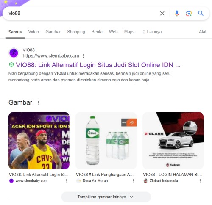Viewport: 212px width, 205px height.
Task: Switch to the Video tab
Action: [33, 32]
